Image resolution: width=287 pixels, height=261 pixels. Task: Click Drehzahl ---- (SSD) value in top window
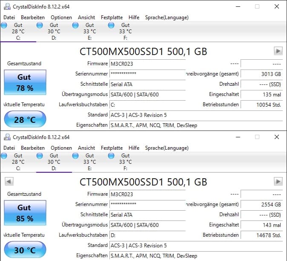pos(261,84)
